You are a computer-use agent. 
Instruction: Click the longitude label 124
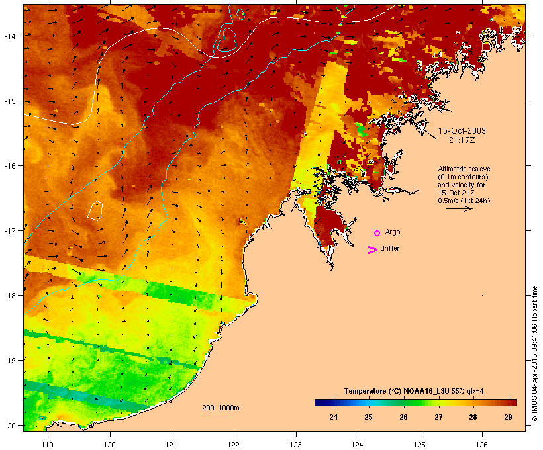click(x=358, y=445)
